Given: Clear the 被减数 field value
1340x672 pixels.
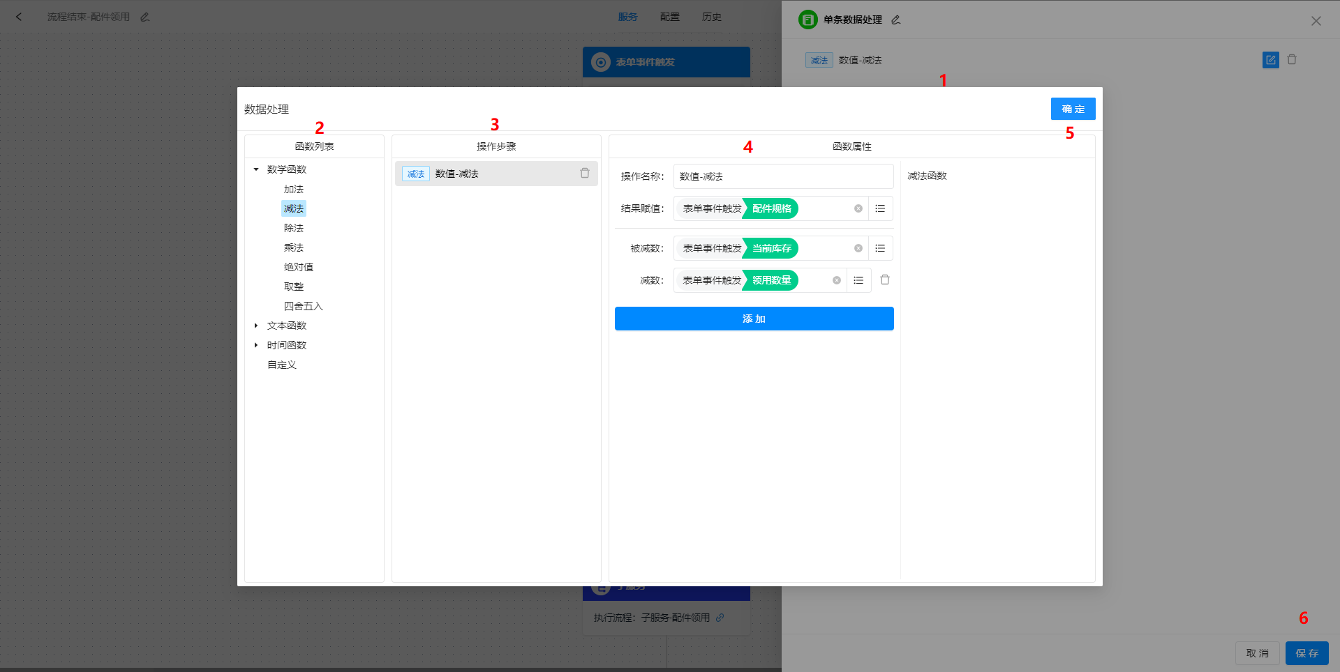Looking at the screenshot, I should click(858, 248).
